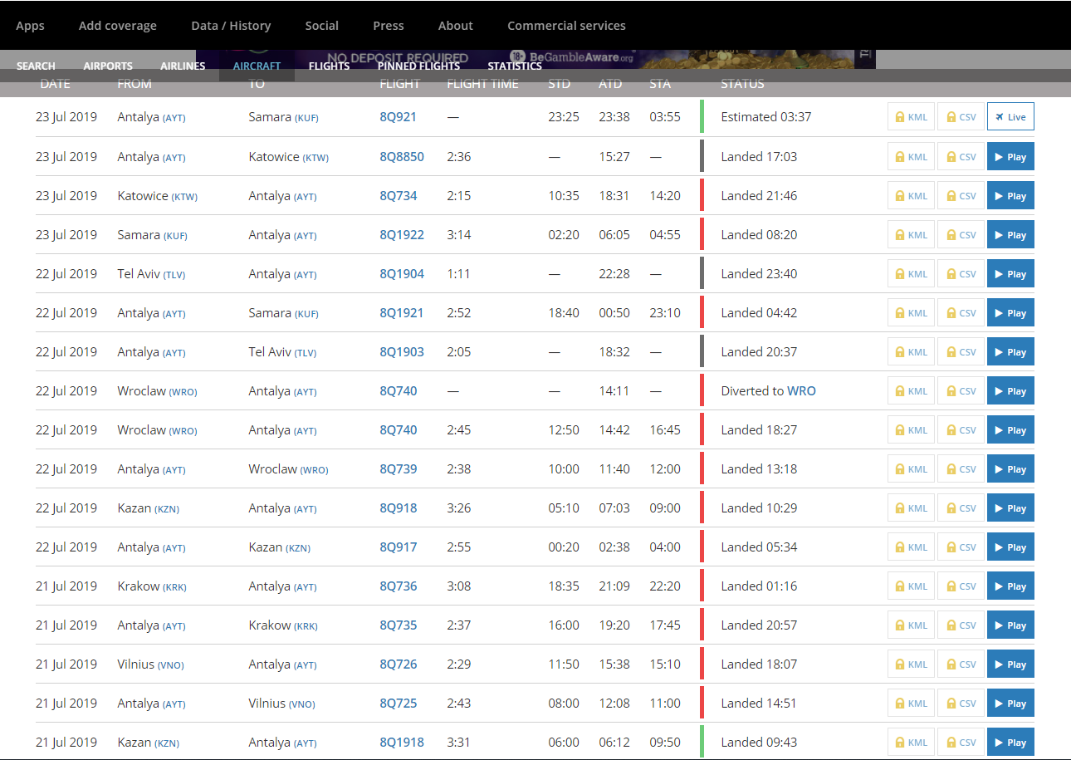Viewport: 1071px width, 760px height.
Task: Download locked KML for flight 8Q1921
Action: (911, 313)
